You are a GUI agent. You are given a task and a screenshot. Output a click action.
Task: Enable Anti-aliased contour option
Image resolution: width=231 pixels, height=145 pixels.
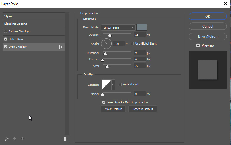point(120,85)
